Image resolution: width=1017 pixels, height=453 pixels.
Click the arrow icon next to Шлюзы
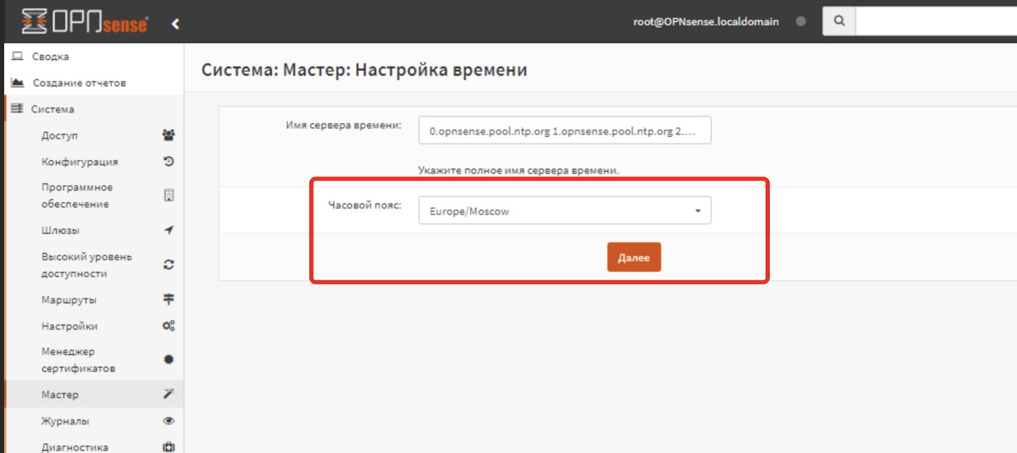tap(168, 230)
